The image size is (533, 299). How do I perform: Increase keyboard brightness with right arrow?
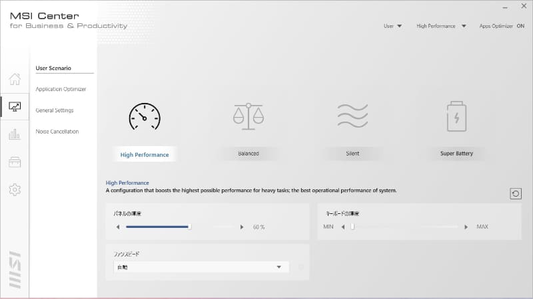466,227
